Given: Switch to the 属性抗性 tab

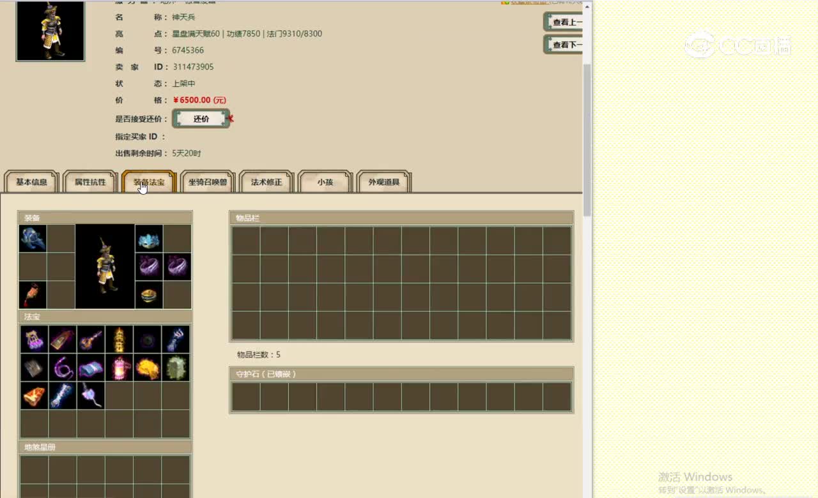Looking at the screenshot, I should click(x=90, y=182).
